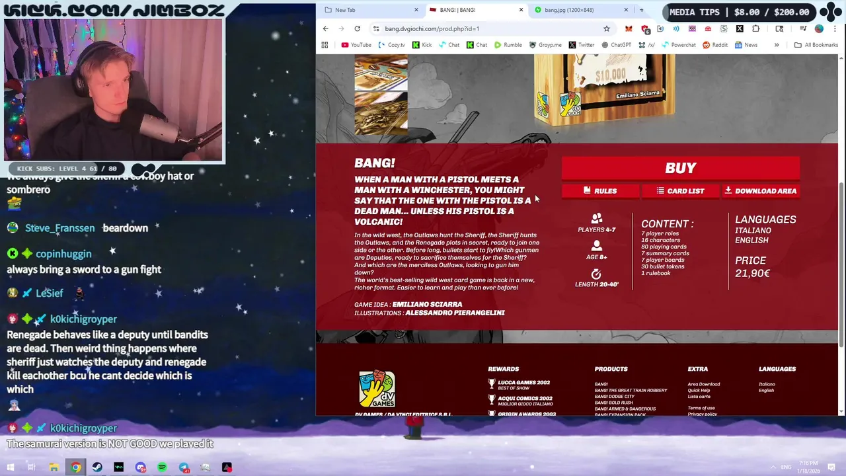Open File Explorer from the taskbar
The width and height of the screenshot is (846, 476).
coord(54,467)
